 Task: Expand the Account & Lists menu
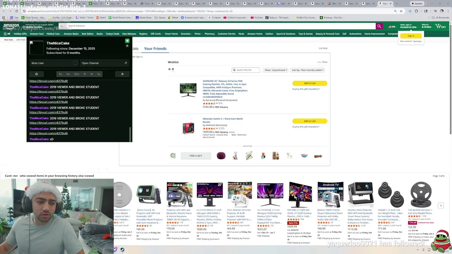(409, 26)
